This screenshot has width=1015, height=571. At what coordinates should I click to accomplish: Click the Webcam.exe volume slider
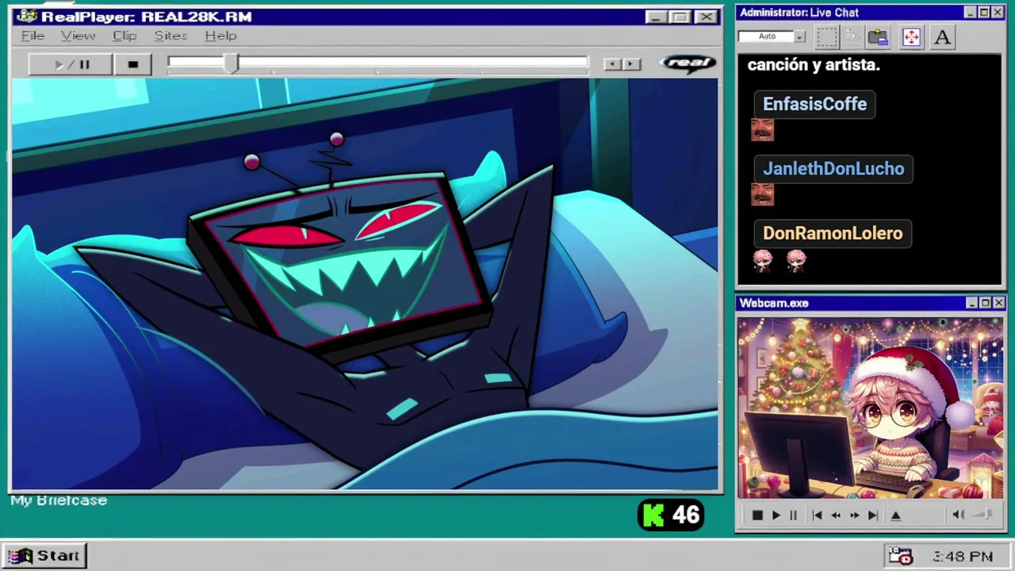point(983,515)
